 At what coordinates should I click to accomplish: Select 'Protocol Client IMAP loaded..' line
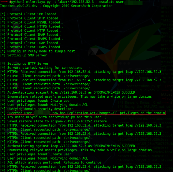31,35
